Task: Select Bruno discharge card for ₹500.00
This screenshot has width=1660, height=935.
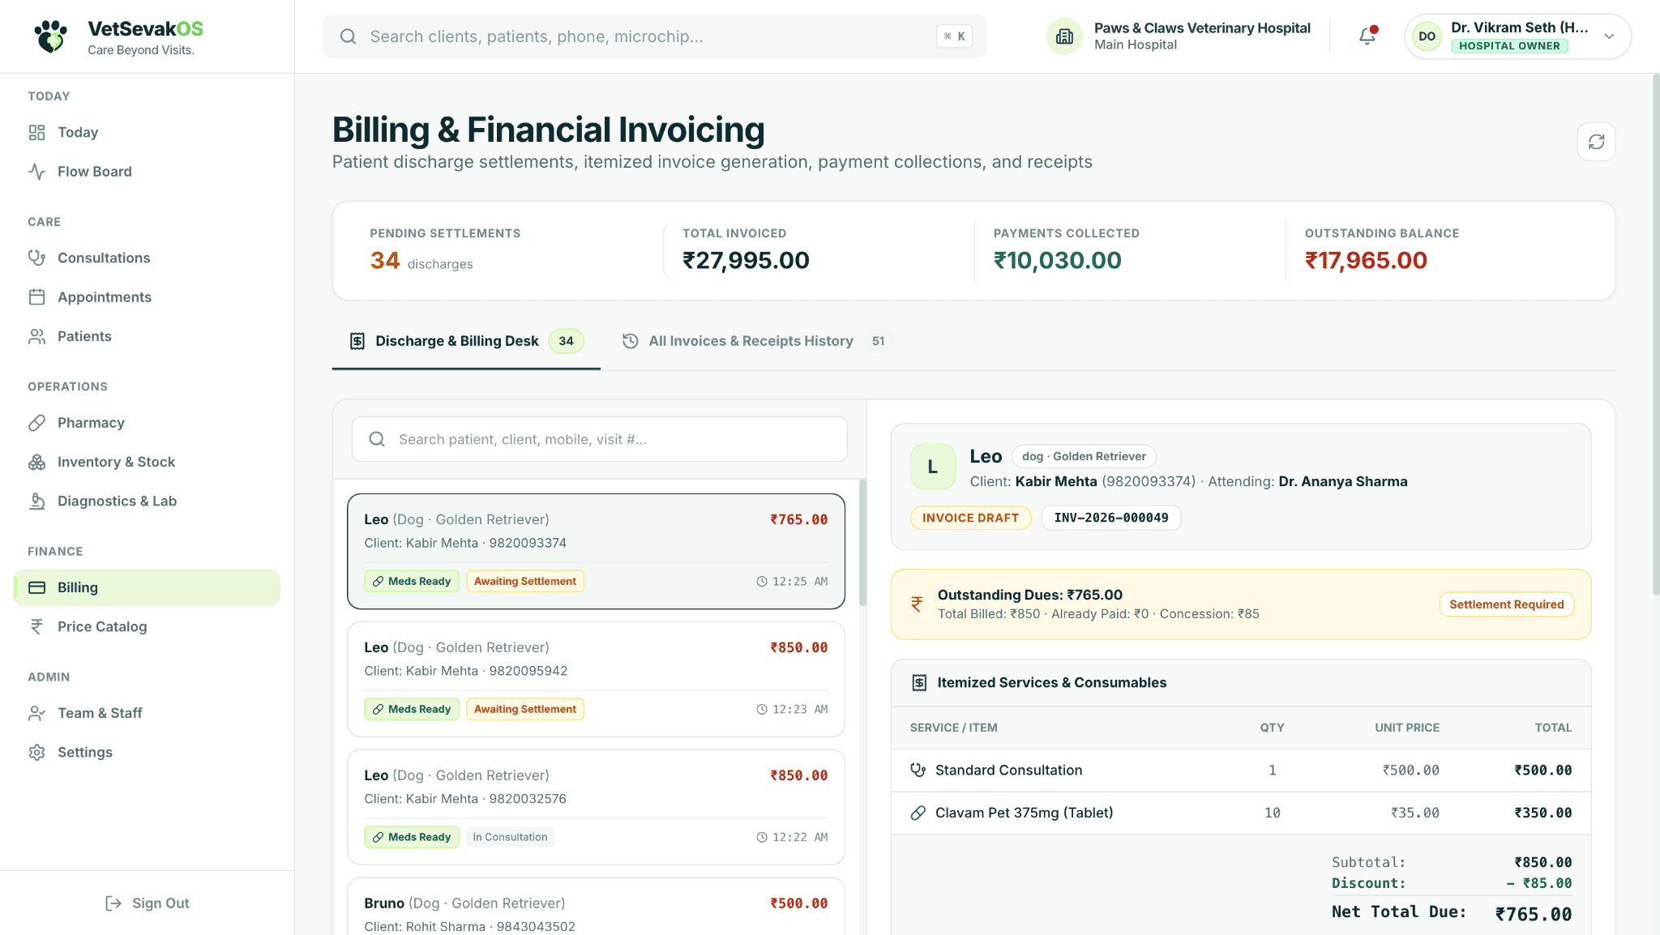Action: [596, 907]
